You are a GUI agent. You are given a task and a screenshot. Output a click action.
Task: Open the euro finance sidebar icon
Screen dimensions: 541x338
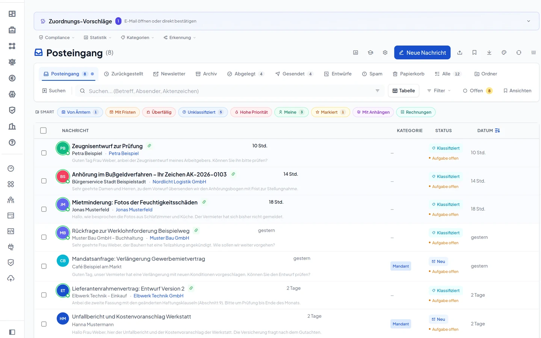coord(12,78)
